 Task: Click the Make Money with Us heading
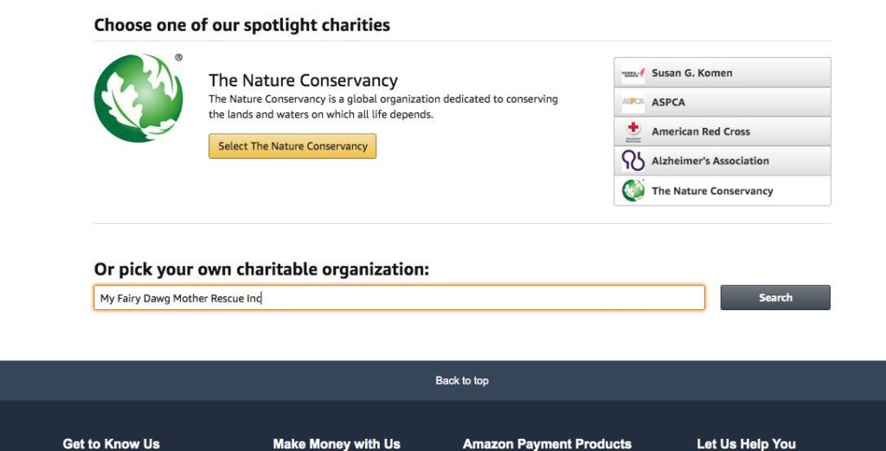337,444
